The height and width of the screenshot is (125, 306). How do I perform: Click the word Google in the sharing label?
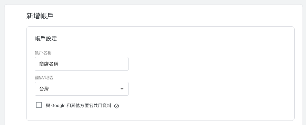click(58, 106)
